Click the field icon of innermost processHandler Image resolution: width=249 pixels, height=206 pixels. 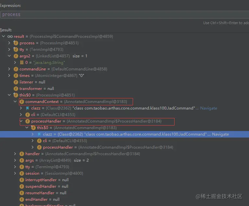(x=39, y=147)
